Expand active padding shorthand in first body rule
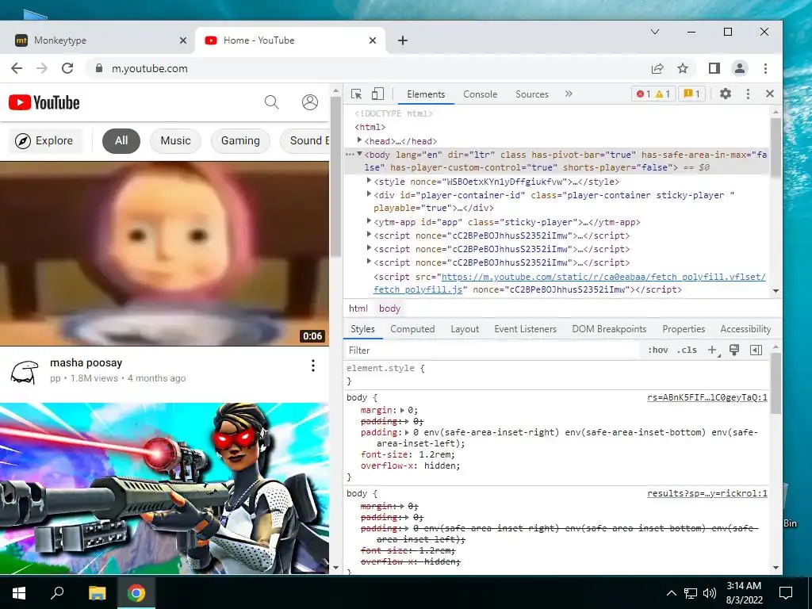Image resolution: width=812 pixels, height=609 pixels. coord(408,432)
